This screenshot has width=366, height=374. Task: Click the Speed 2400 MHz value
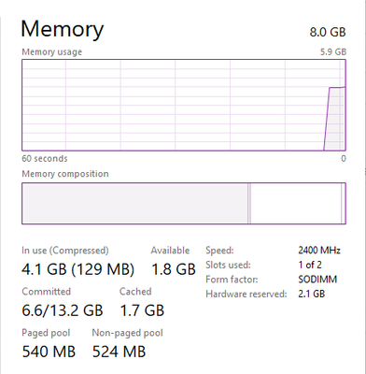point(319,251)
